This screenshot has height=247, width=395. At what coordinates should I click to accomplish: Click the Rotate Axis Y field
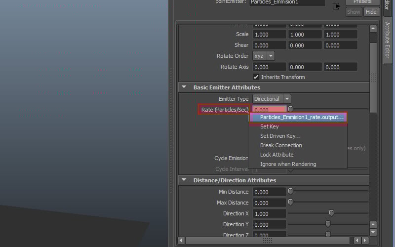click(x=305, y=67)
